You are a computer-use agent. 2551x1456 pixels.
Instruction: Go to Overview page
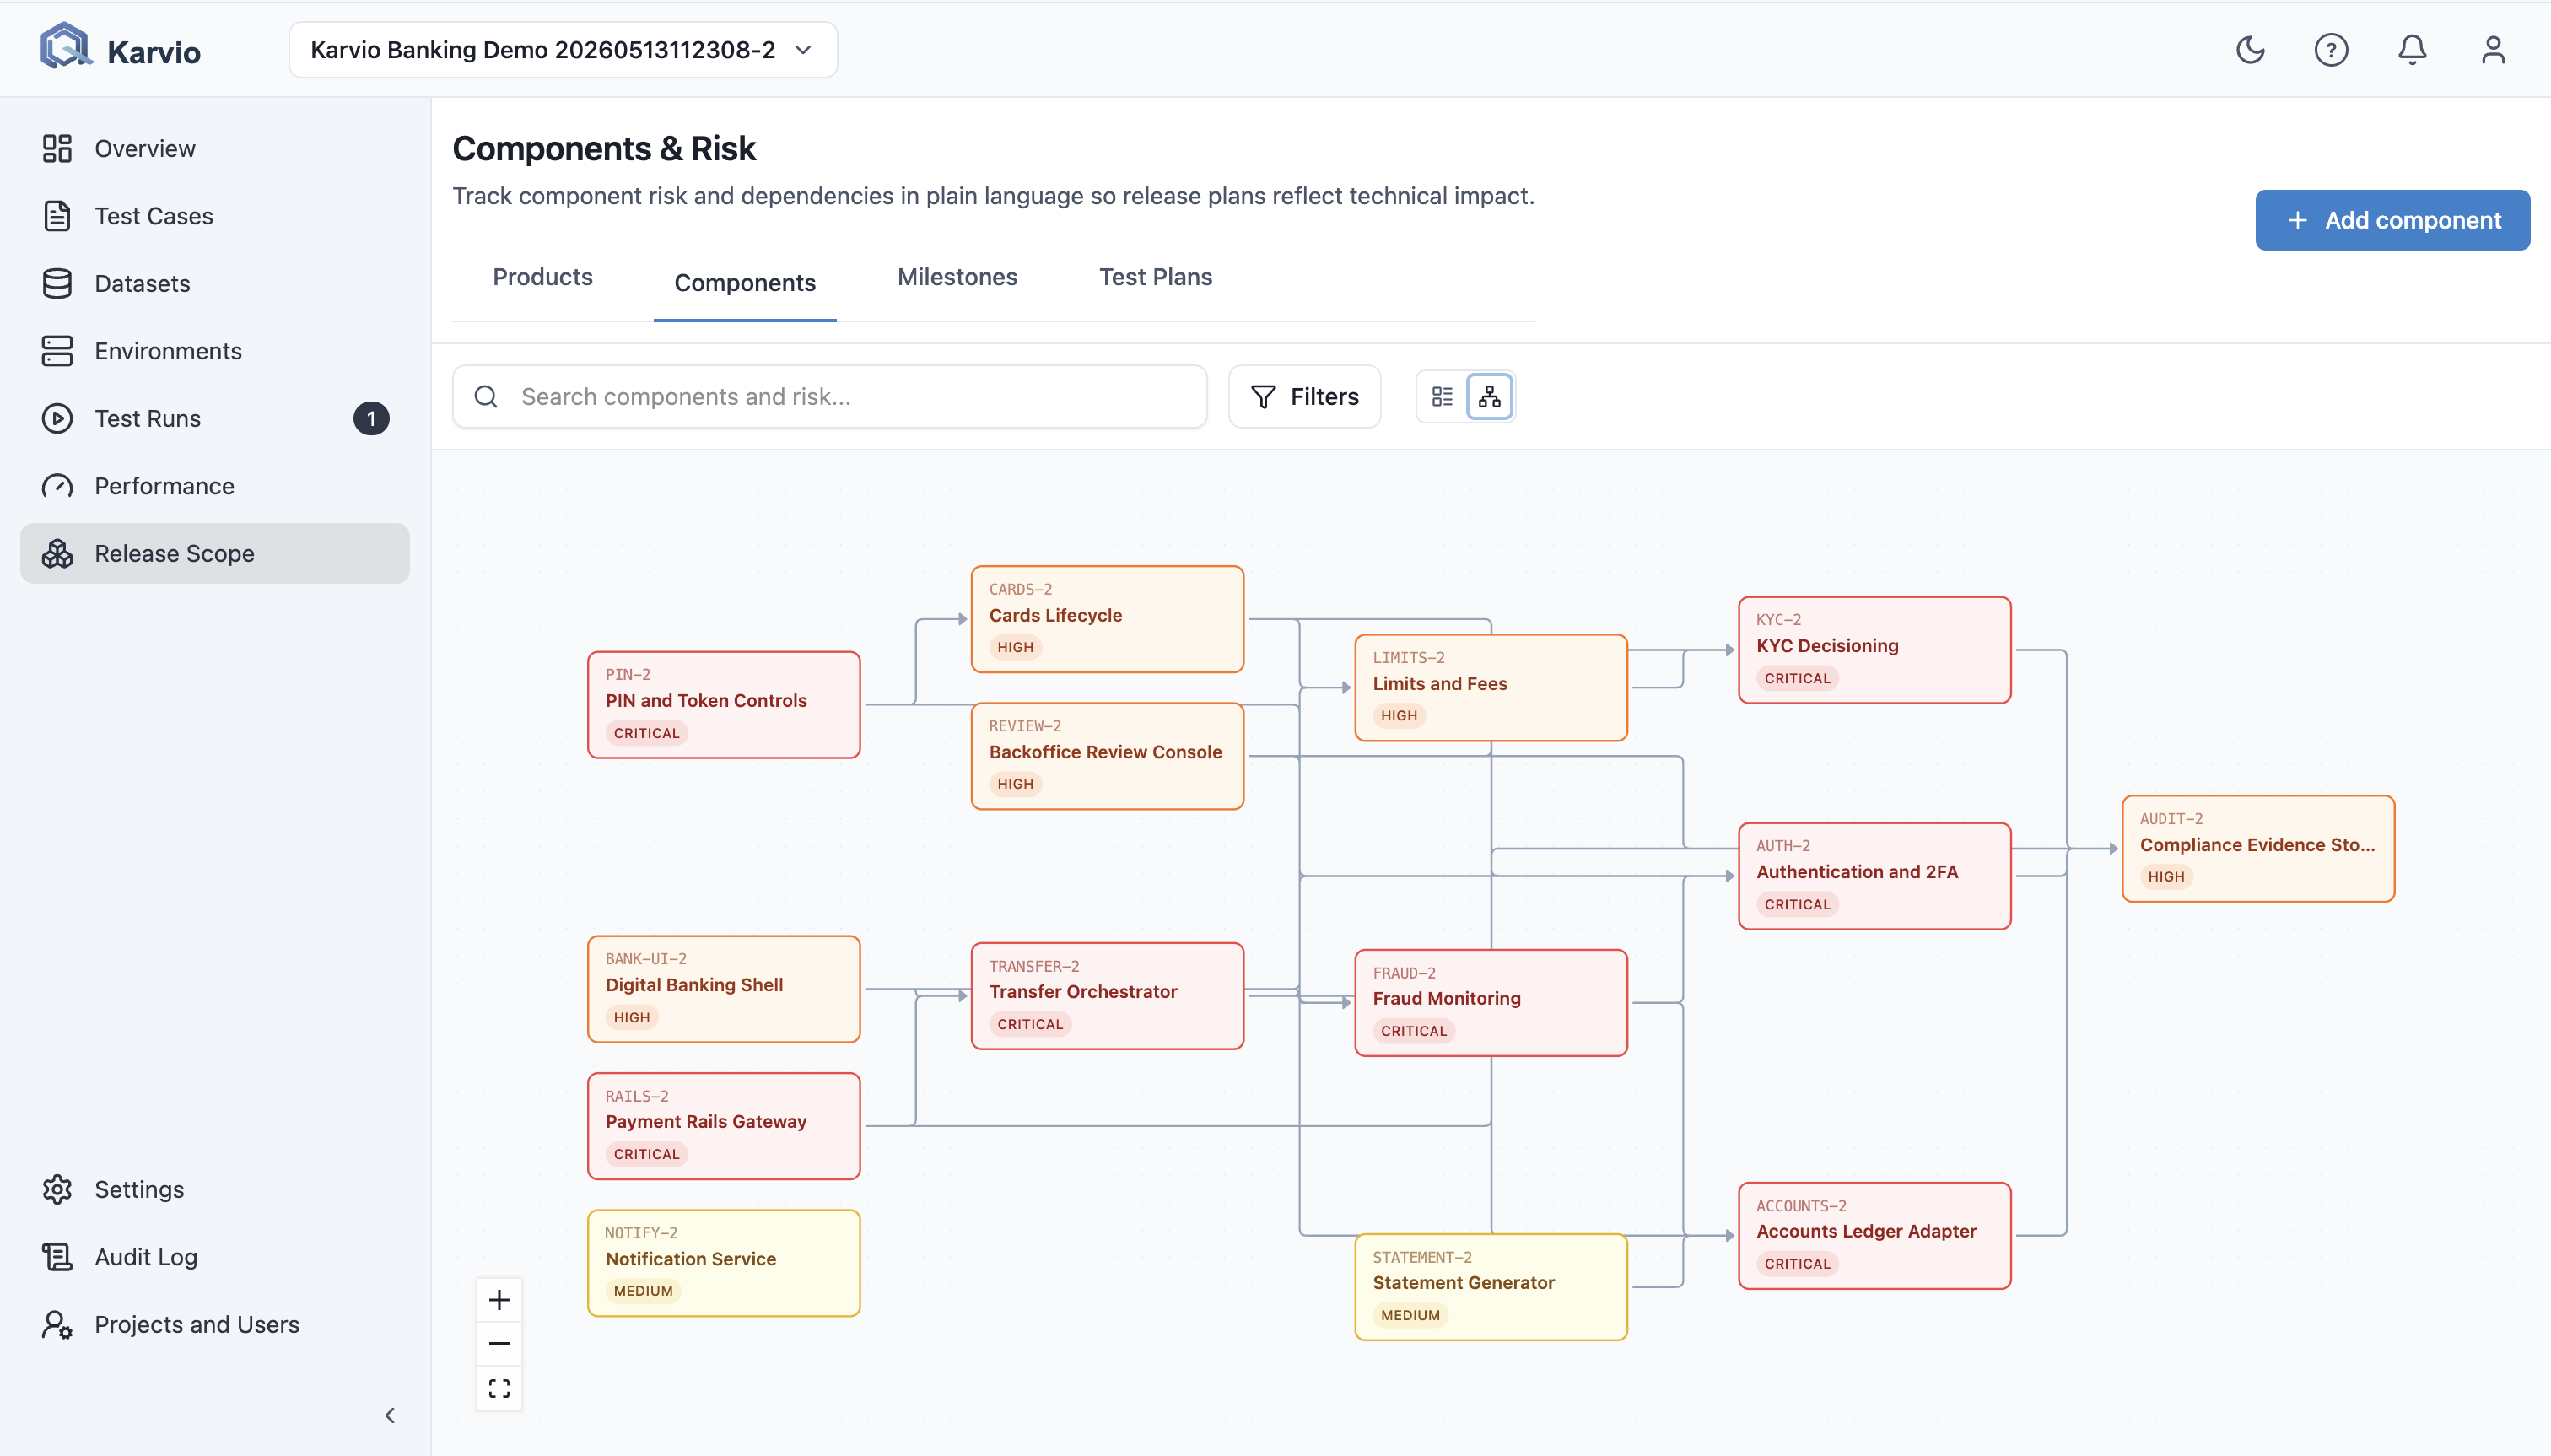tap(215, 148)
